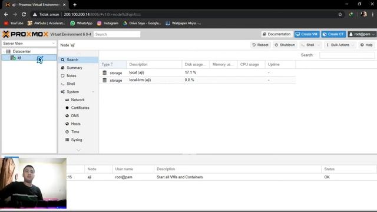377x212 pixels.
Task: Open the Shell side menu item
Action: pos(78,84)
